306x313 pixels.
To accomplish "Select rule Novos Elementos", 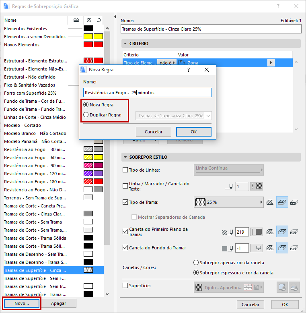I will [53, 45].
